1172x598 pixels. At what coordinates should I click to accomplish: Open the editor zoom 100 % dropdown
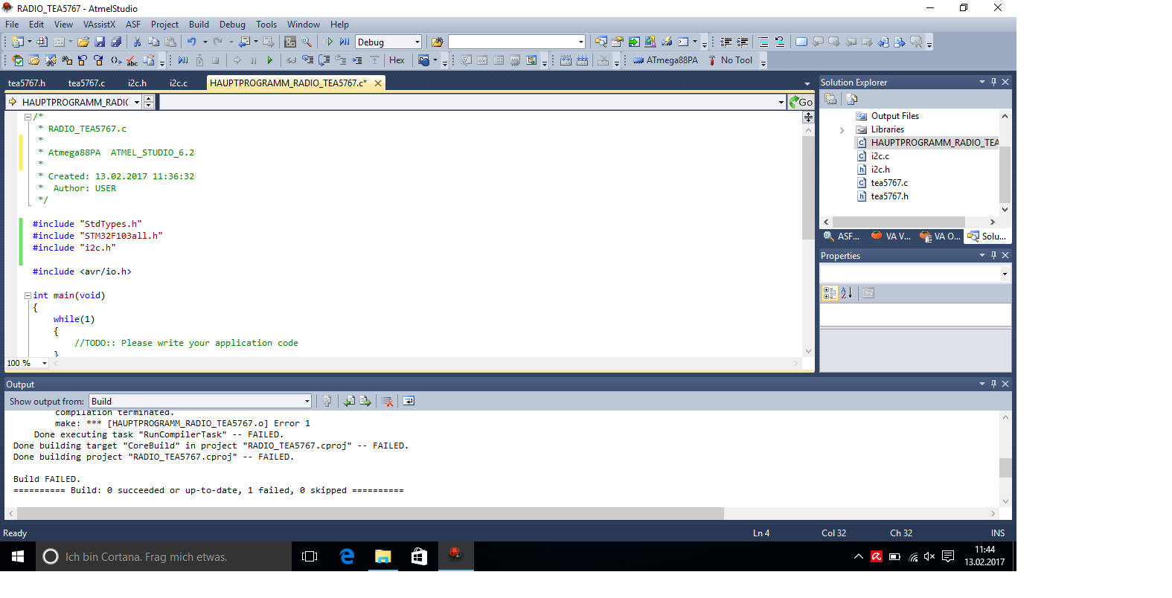click(x=45, y=363)
